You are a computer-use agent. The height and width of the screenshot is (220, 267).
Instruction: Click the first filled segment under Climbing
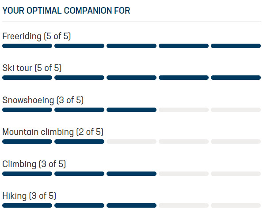pos(27,174)
